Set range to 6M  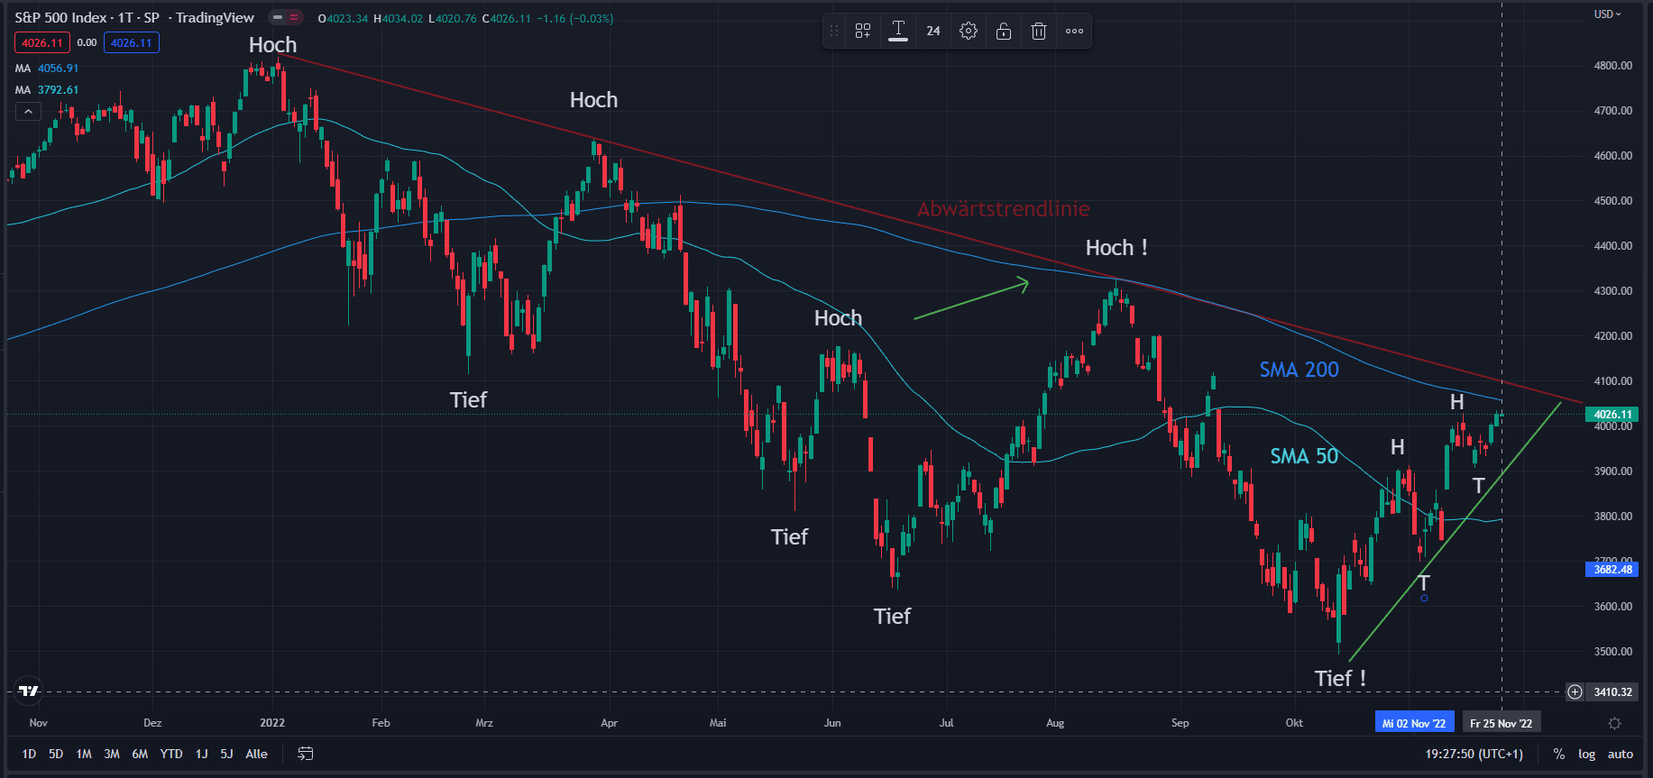(x=140, y=755)
